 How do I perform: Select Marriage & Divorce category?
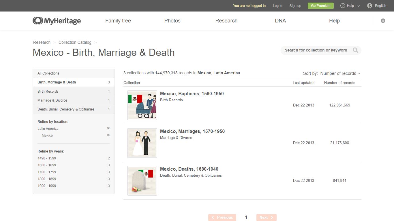pos(74,100)
